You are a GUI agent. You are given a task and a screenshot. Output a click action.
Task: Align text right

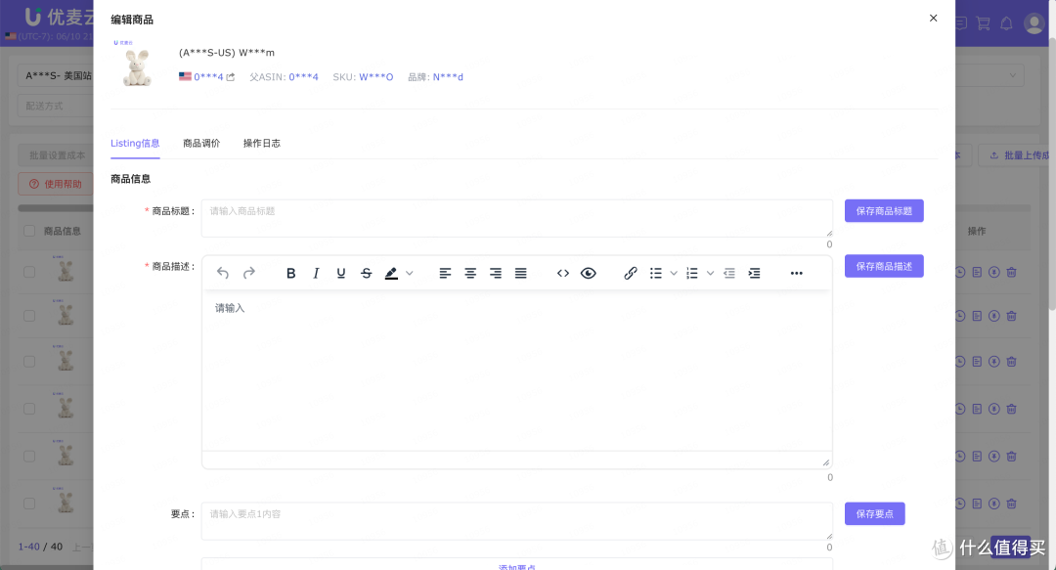pos(496,273)
